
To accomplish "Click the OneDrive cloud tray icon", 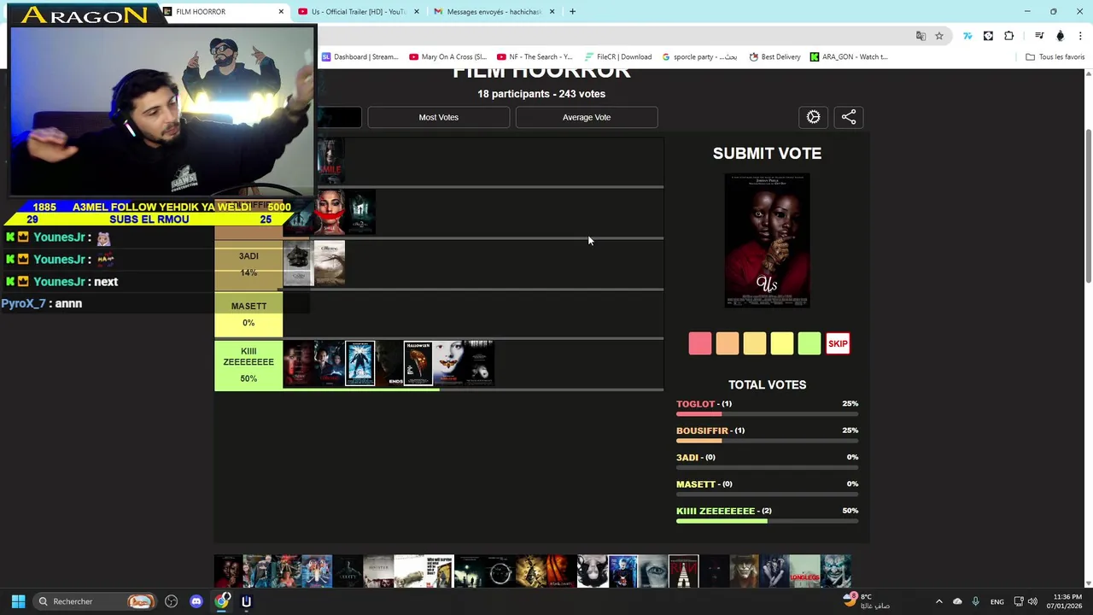I will pyautogui.click(x=957, y=601).
